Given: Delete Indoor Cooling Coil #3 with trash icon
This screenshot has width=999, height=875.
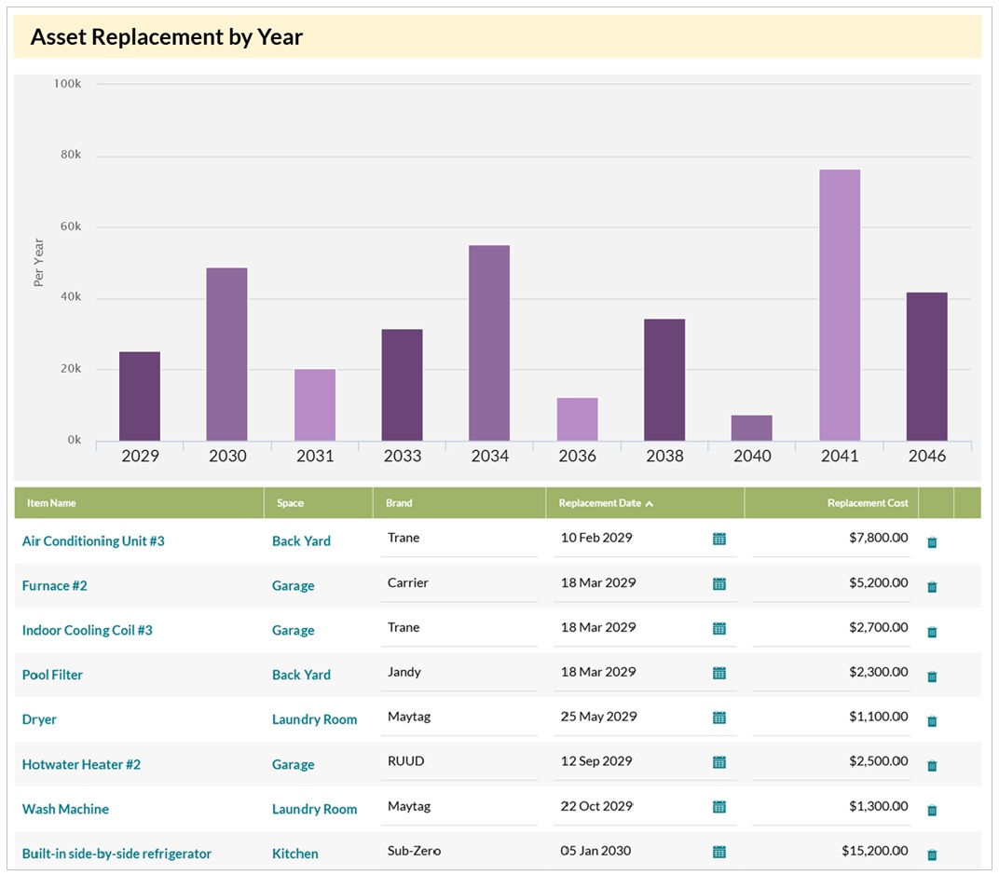Looking at the screenshot, I should [x=931, y=631].
